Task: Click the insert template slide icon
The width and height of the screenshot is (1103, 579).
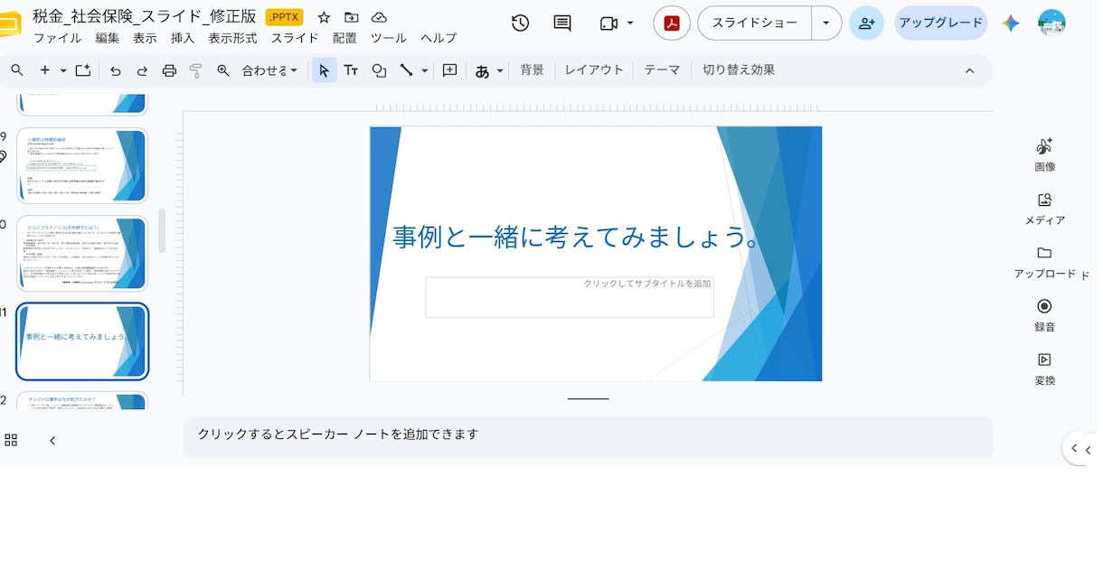Action: point(83,70)
